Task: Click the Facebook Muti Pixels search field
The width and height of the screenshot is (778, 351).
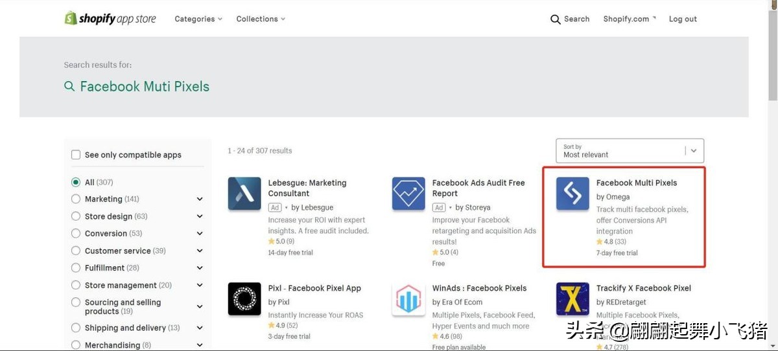Action: tap(145, 87)
